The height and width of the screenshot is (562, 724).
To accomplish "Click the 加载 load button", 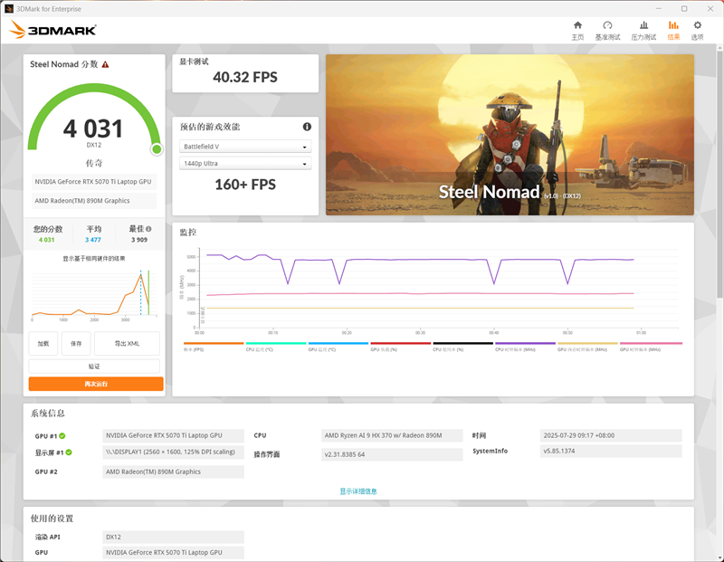I will [43, 344].
